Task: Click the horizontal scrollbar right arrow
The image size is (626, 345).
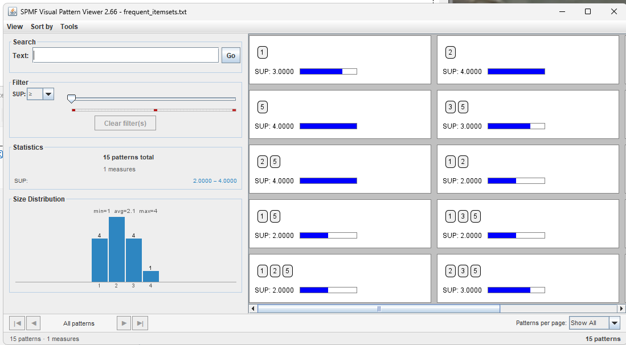Action: [x=621, y=309]
